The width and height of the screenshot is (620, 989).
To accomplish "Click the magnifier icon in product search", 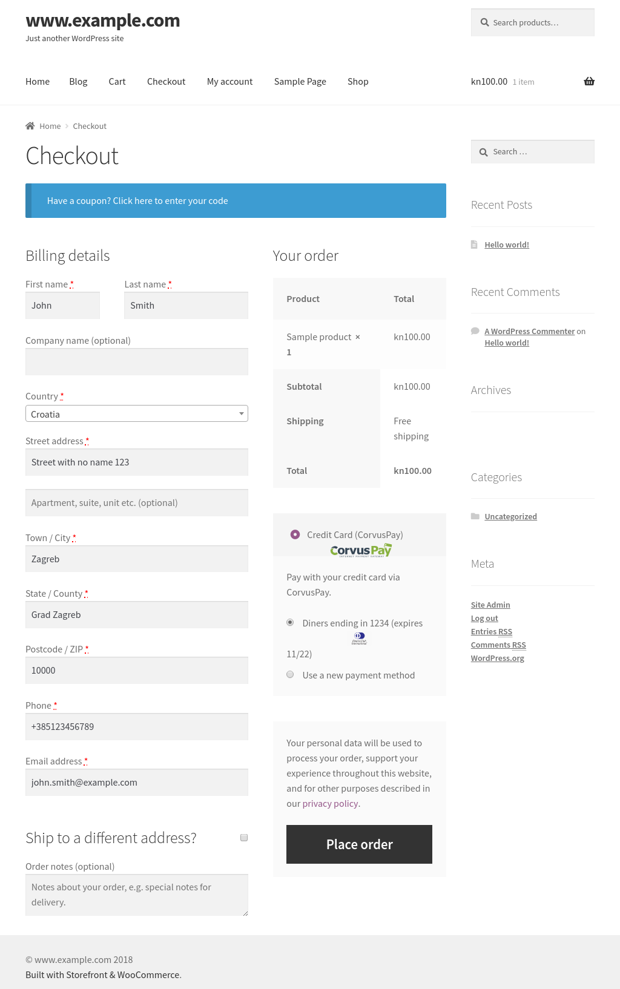I will click(x=485, y=22).
